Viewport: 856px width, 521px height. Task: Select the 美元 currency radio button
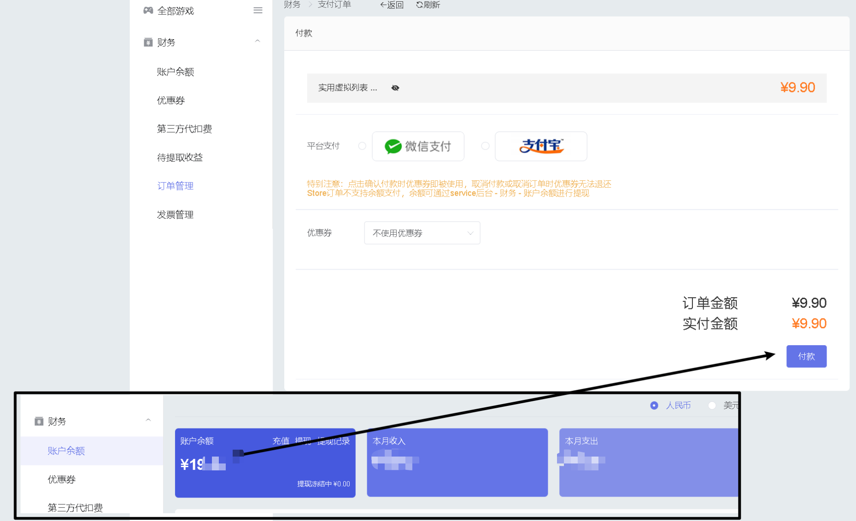coord(712,405)
